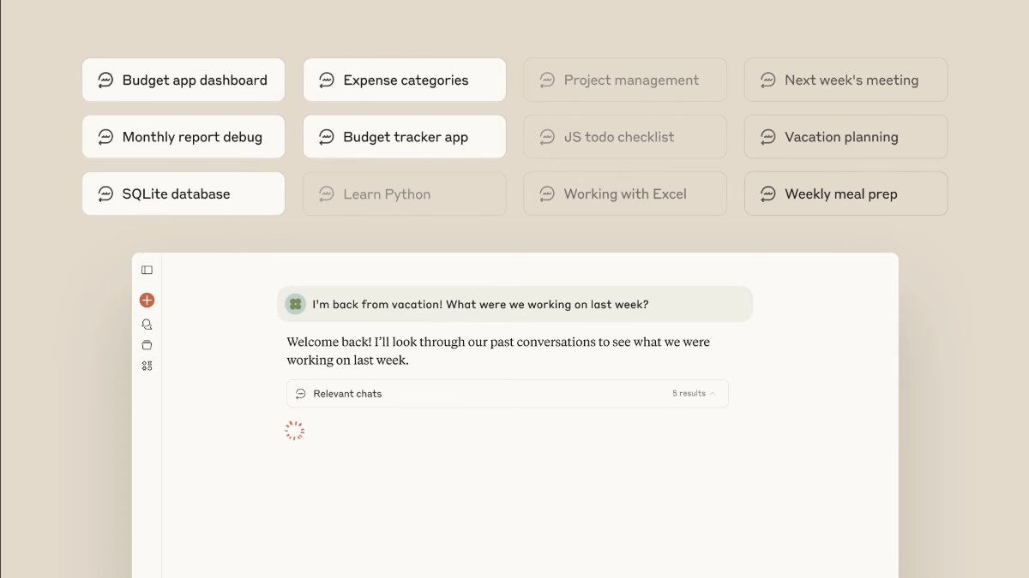
Task: Click the user avatar in the message bubble
Action: [296, 304]
